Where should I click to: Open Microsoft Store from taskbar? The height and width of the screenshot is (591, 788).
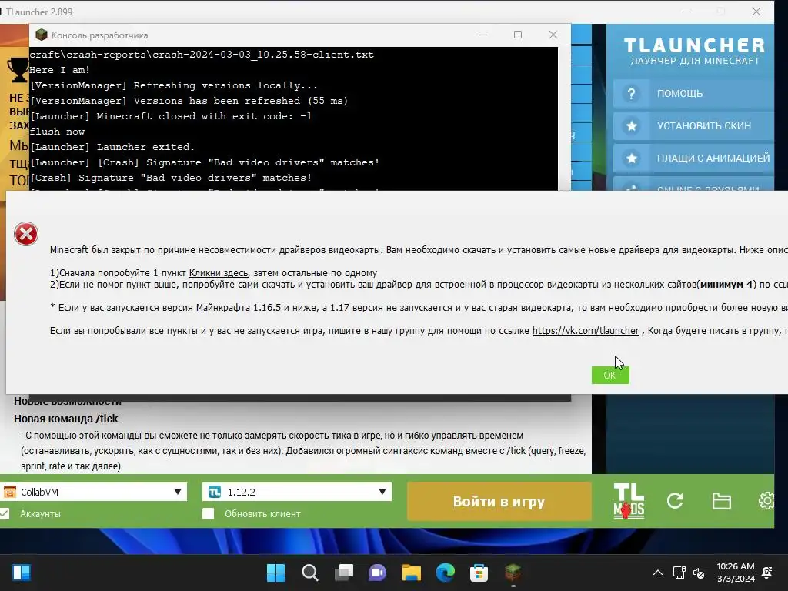pos(479,573)
